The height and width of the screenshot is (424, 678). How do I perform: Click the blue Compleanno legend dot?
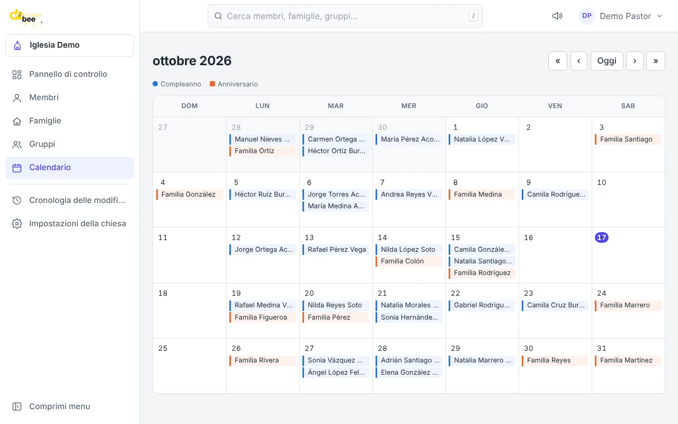(x=155, y=84)
